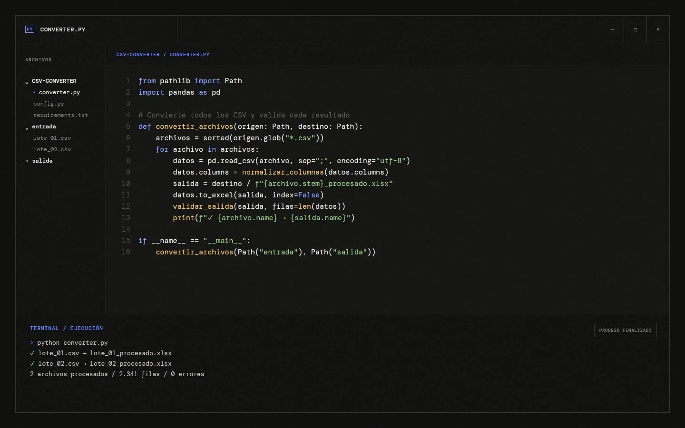Open config.py file
685x428 pixels.
point(49,104)
